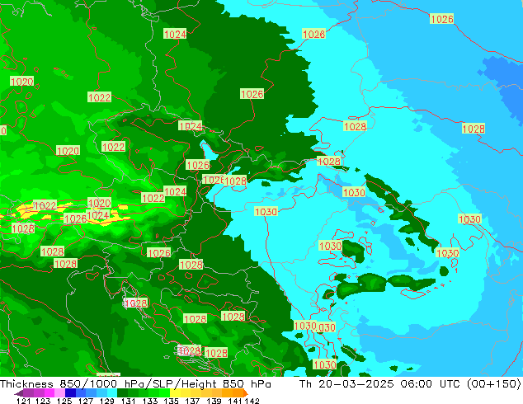Click the 1022 label sitting on the yellow ridge patch

pyautogui.click(x=45, y=205)
